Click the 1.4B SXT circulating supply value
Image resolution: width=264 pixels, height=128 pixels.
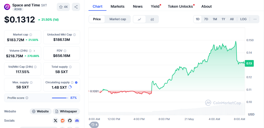pos(59,87)
